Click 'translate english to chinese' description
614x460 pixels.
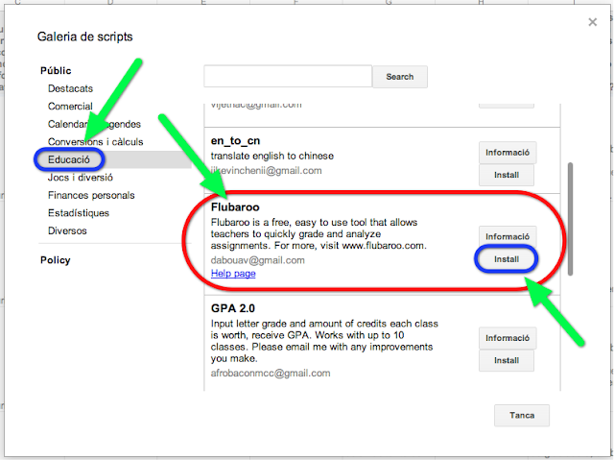(x=272, y=156)
